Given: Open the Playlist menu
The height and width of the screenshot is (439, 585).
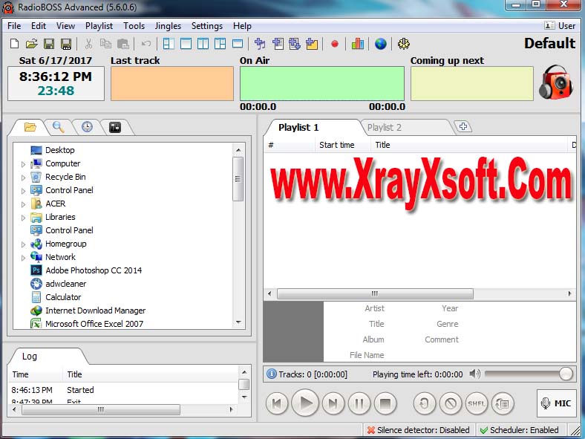Looking at the screenshot, I should (x=99, y=26).
